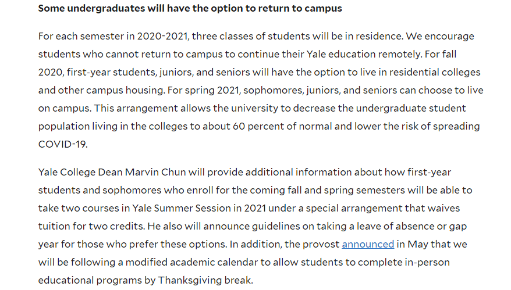Click the phrase "three classes of students"
This screenshot has height=290, width=511.
250,36
